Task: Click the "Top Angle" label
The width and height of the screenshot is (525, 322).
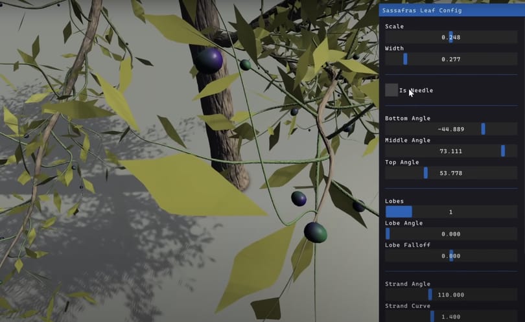Action: [x=402, y=163]
